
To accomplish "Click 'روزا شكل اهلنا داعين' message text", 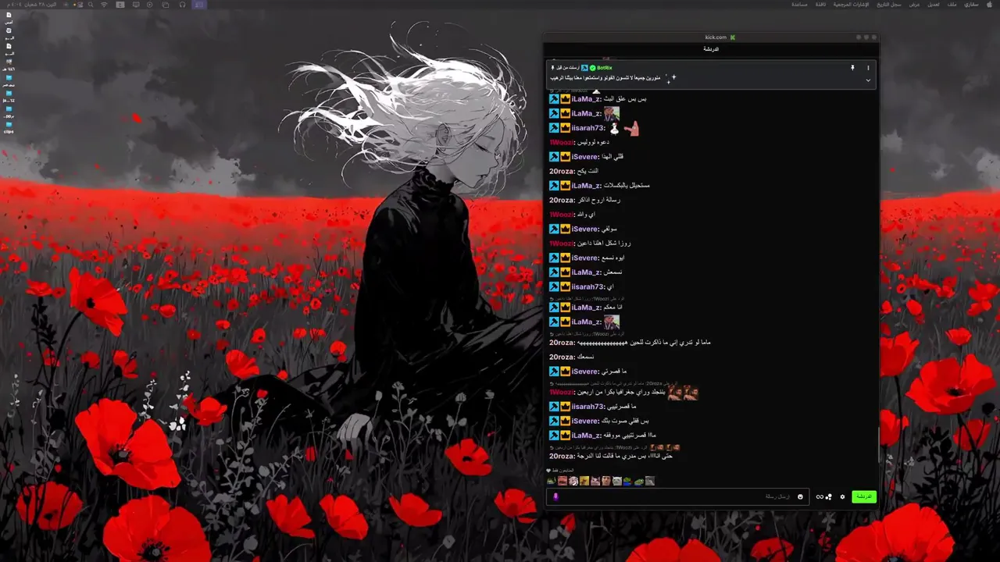I will (604, 244).
